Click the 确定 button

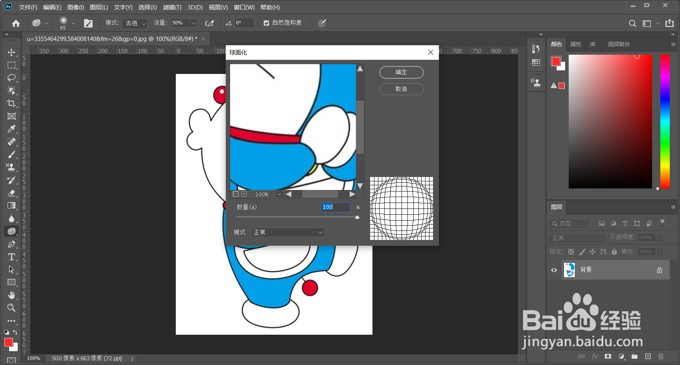401,72
